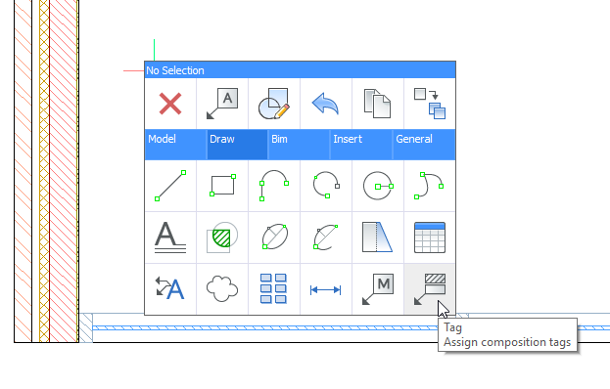The width and height of the screenshot is (610, 389).
Task: Select the green Hatch tool
Action: (x=222, y=238)
